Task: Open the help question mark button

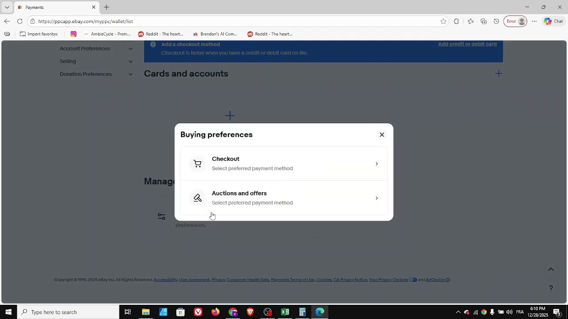Action: click(x=551, y=288)
